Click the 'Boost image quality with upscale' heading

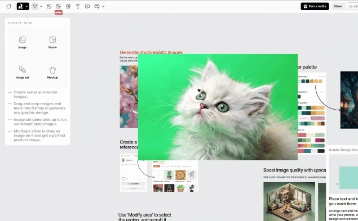click(294, 170)
